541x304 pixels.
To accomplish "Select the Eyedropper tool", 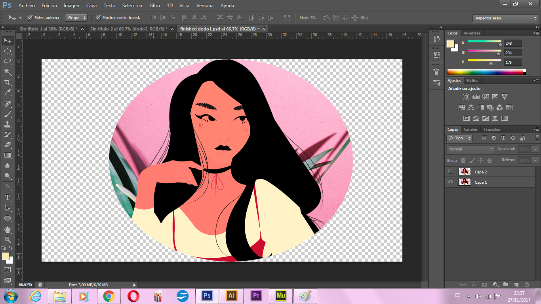I will click(x=8, y=93).
